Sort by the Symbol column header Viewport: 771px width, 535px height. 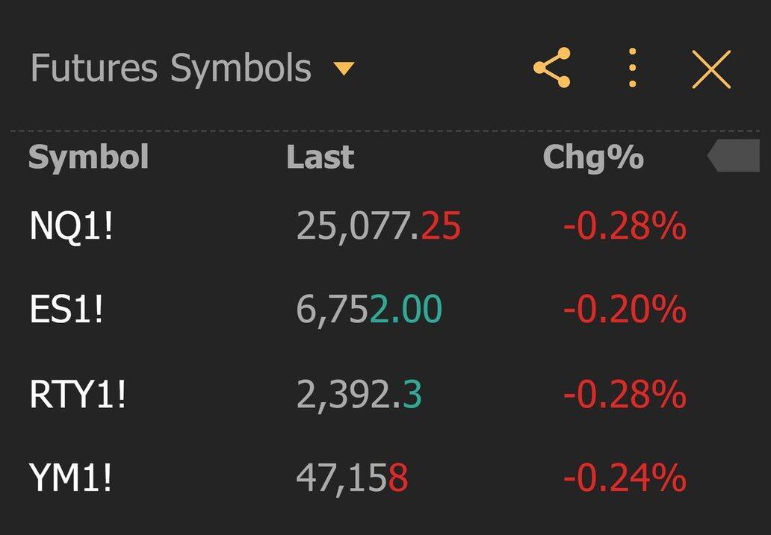pyautogui.click(x=88, y=157)
